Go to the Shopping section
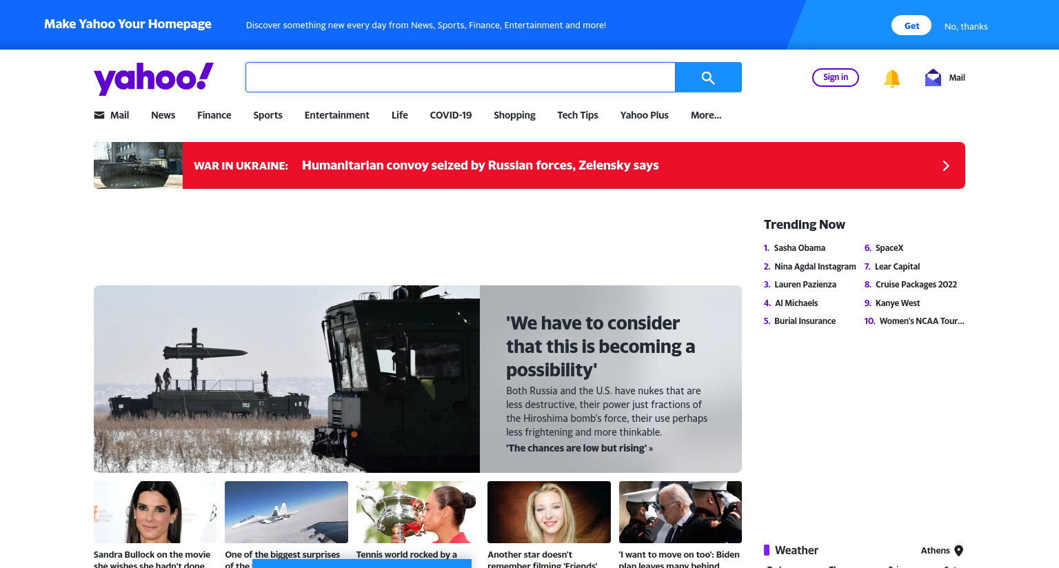This screenshot has width=1059, height=568. pos(514,115)
